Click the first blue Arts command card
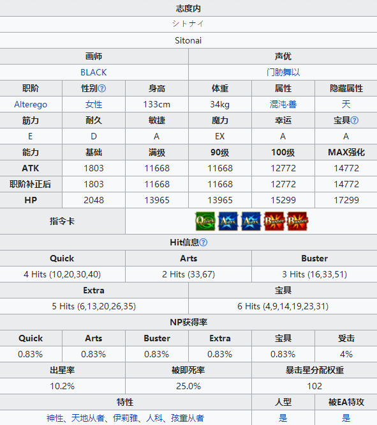The height and width of the screenshot is (425, 377). click(x=228, y=221)
